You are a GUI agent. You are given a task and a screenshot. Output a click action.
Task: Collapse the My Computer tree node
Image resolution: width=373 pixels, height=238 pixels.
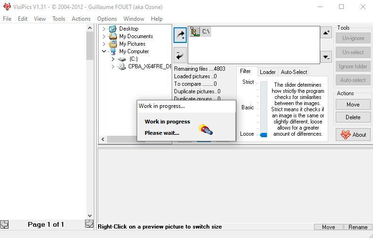[104, 51]
